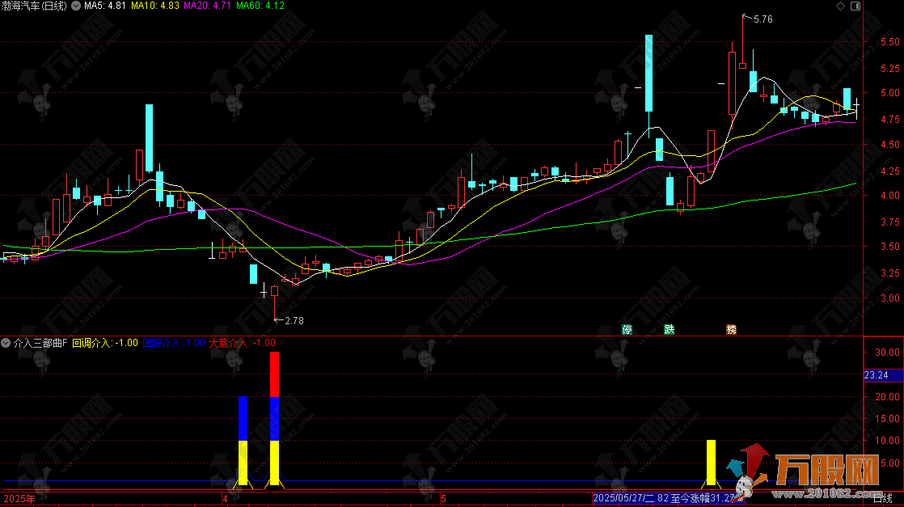This screenshot has width=904, height=507.
Task: Click the 4.00 price axis label
Action: [889, 196]
